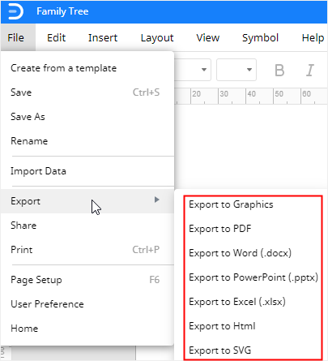
Task: Open the Insert menu
Action: (x=103, y=38)
